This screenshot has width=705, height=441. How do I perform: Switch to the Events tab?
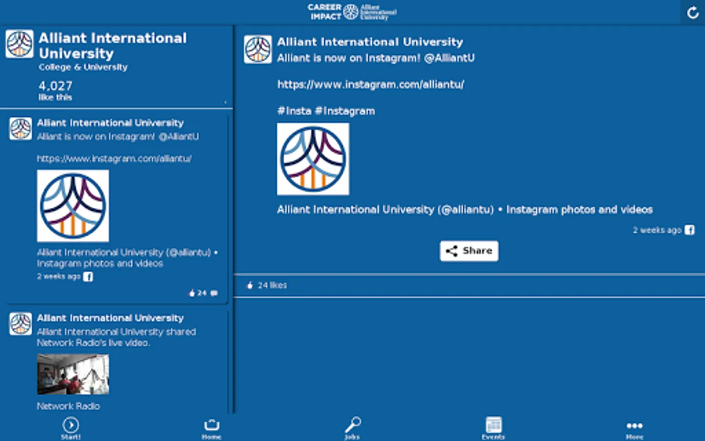coord(493,428)
